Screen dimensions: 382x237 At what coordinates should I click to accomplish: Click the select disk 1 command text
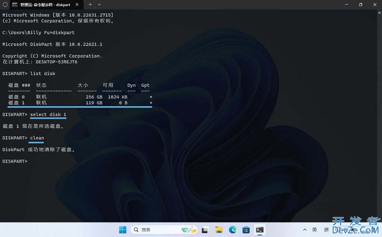[x=48, y=114]
